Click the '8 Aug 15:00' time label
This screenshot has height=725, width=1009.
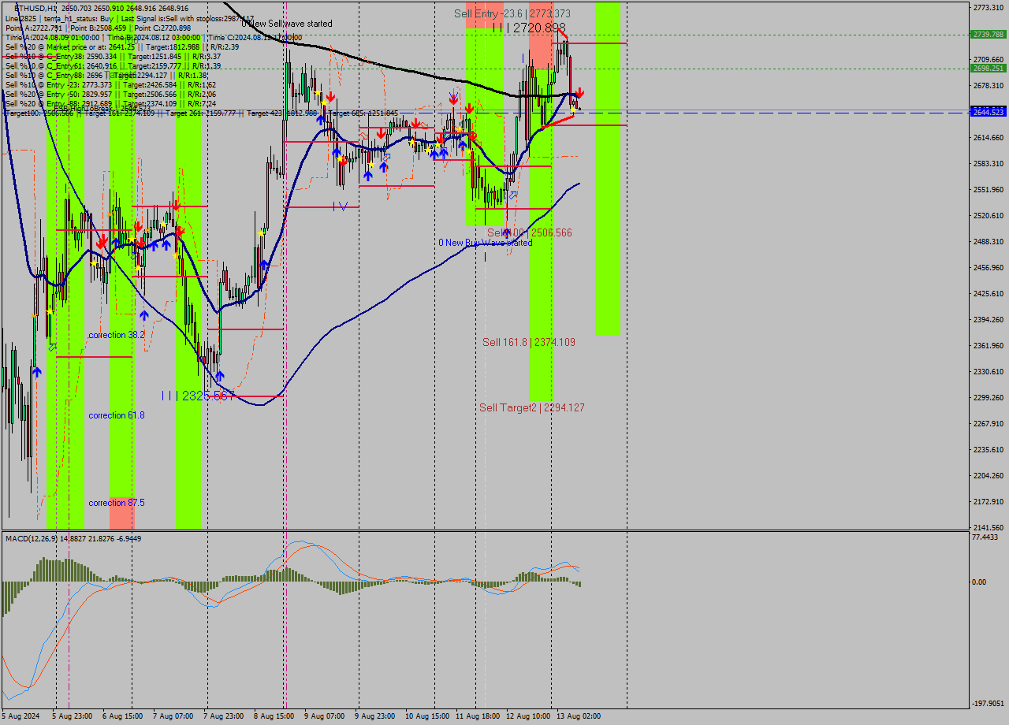pyautogui.click(x=274, y=716)
